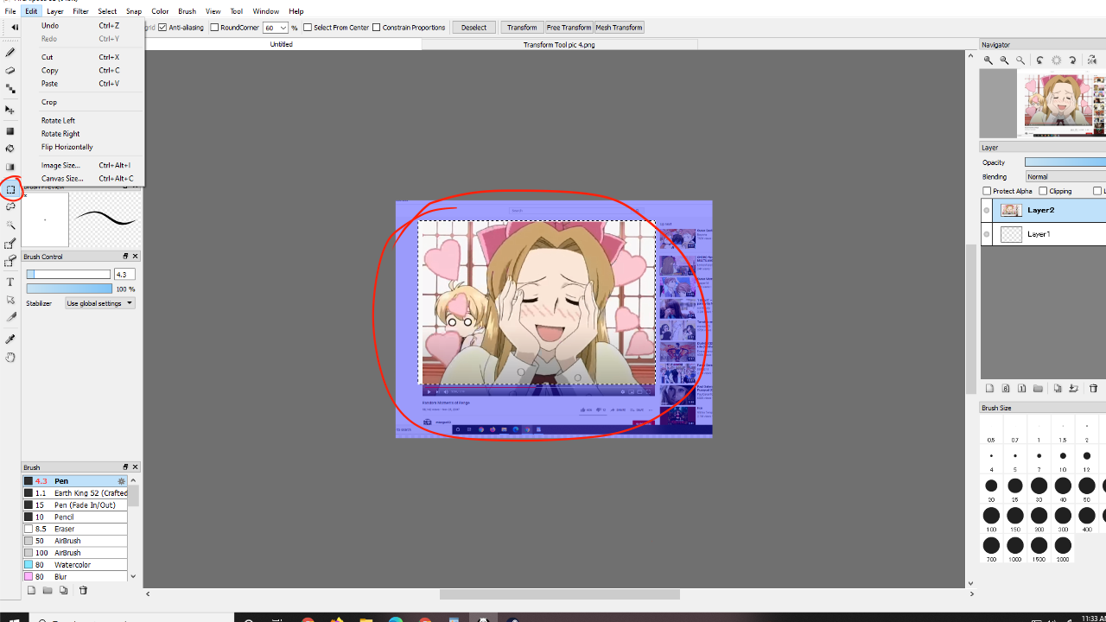Select the Hand tool

click(10, 357)
